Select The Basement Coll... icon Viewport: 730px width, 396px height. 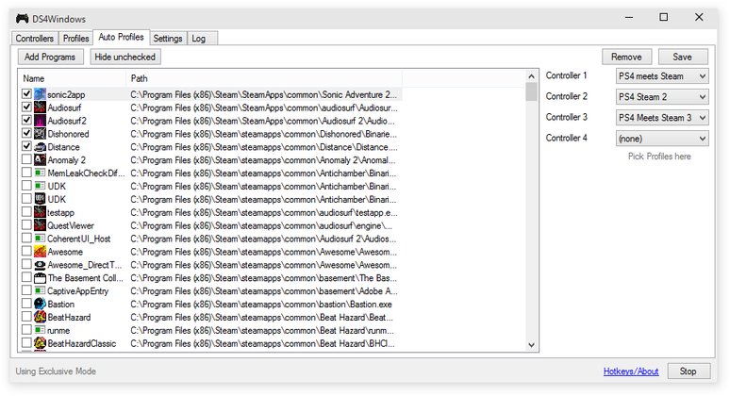40,278
